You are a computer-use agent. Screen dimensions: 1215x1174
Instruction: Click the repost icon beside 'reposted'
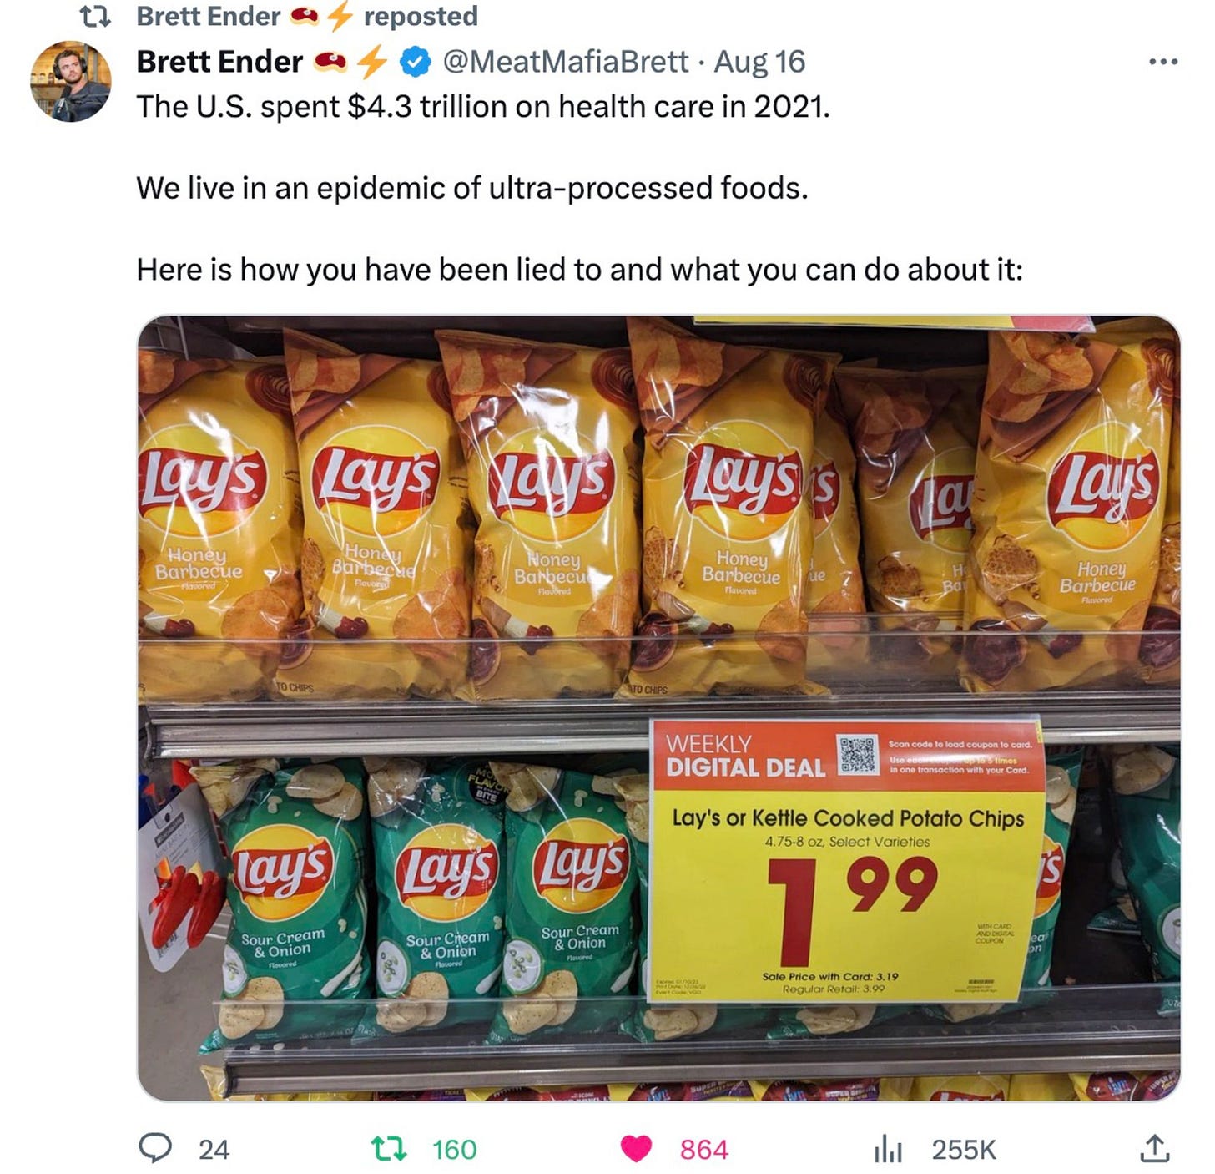94,16
